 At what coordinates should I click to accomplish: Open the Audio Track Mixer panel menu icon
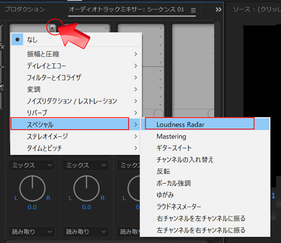pos(193,10)
